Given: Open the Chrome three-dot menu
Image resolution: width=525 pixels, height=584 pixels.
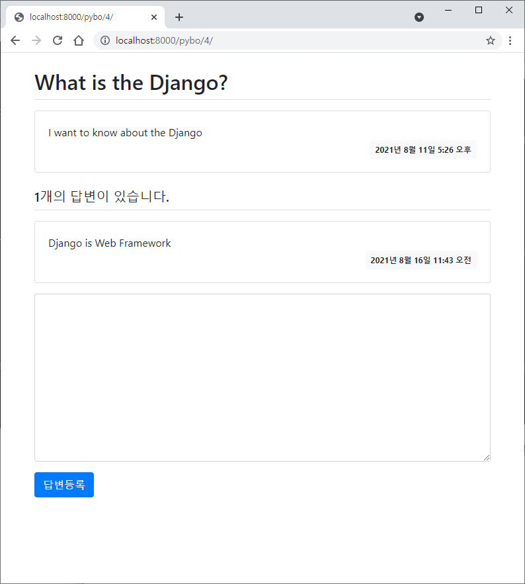Looking at the screenshot, I should point(510,40).
